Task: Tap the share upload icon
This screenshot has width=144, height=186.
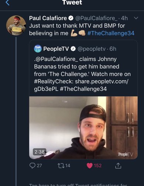Action: point(118,166)
